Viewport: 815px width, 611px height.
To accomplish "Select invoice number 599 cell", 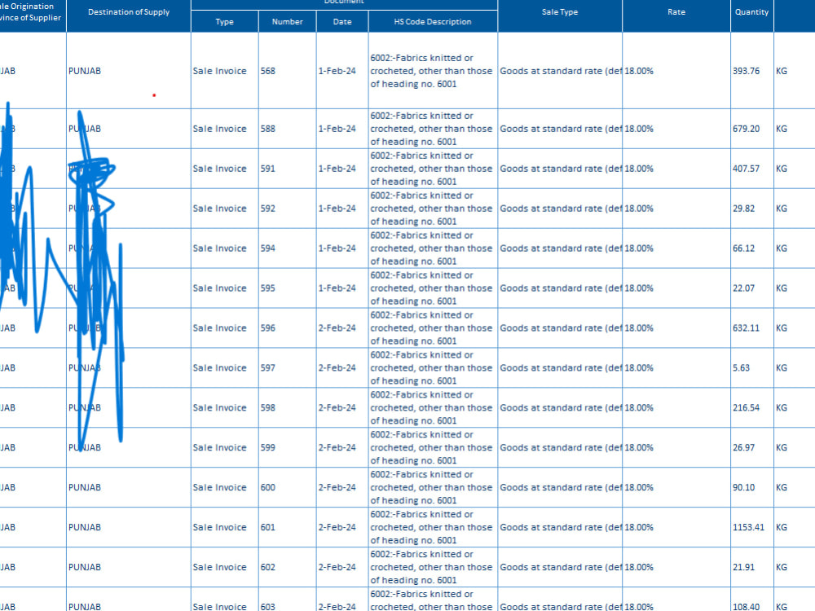I will 287,447.
